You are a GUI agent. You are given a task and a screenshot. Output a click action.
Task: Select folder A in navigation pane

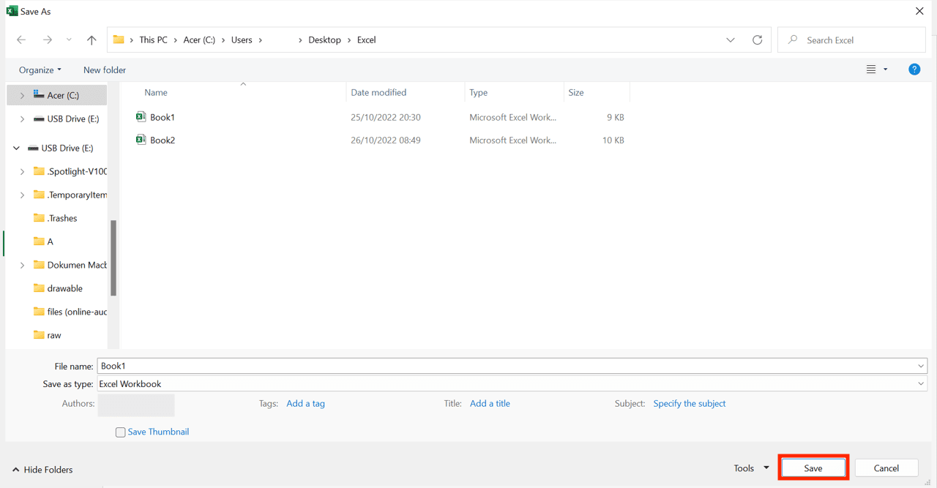click(x=50, y=241)
